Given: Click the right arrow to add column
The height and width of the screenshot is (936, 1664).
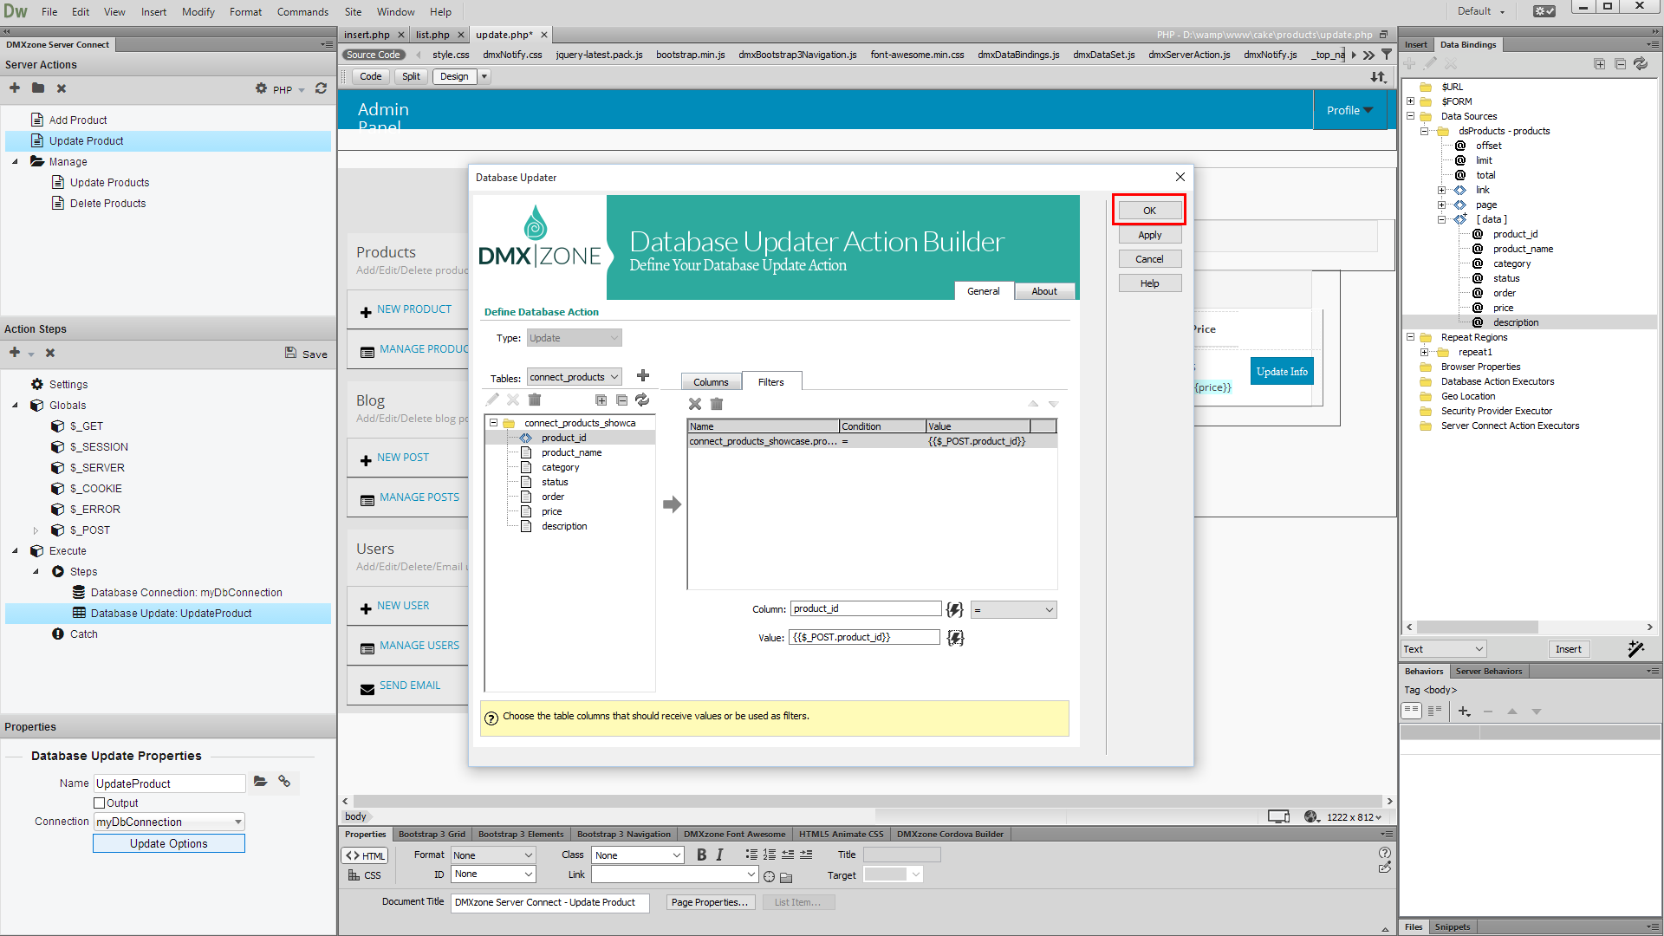Looking at the screenshot, I should 672,504.
